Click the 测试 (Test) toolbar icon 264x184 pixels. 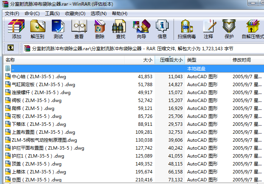point(58,26)
